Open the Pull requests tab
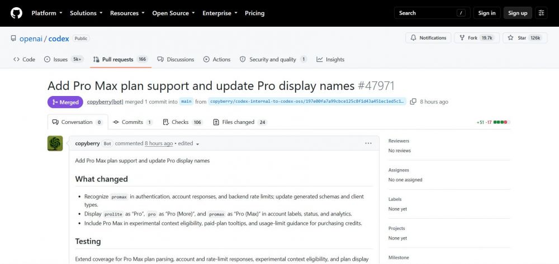The width and height of the screenshot is (559, 264). [121, 59]
